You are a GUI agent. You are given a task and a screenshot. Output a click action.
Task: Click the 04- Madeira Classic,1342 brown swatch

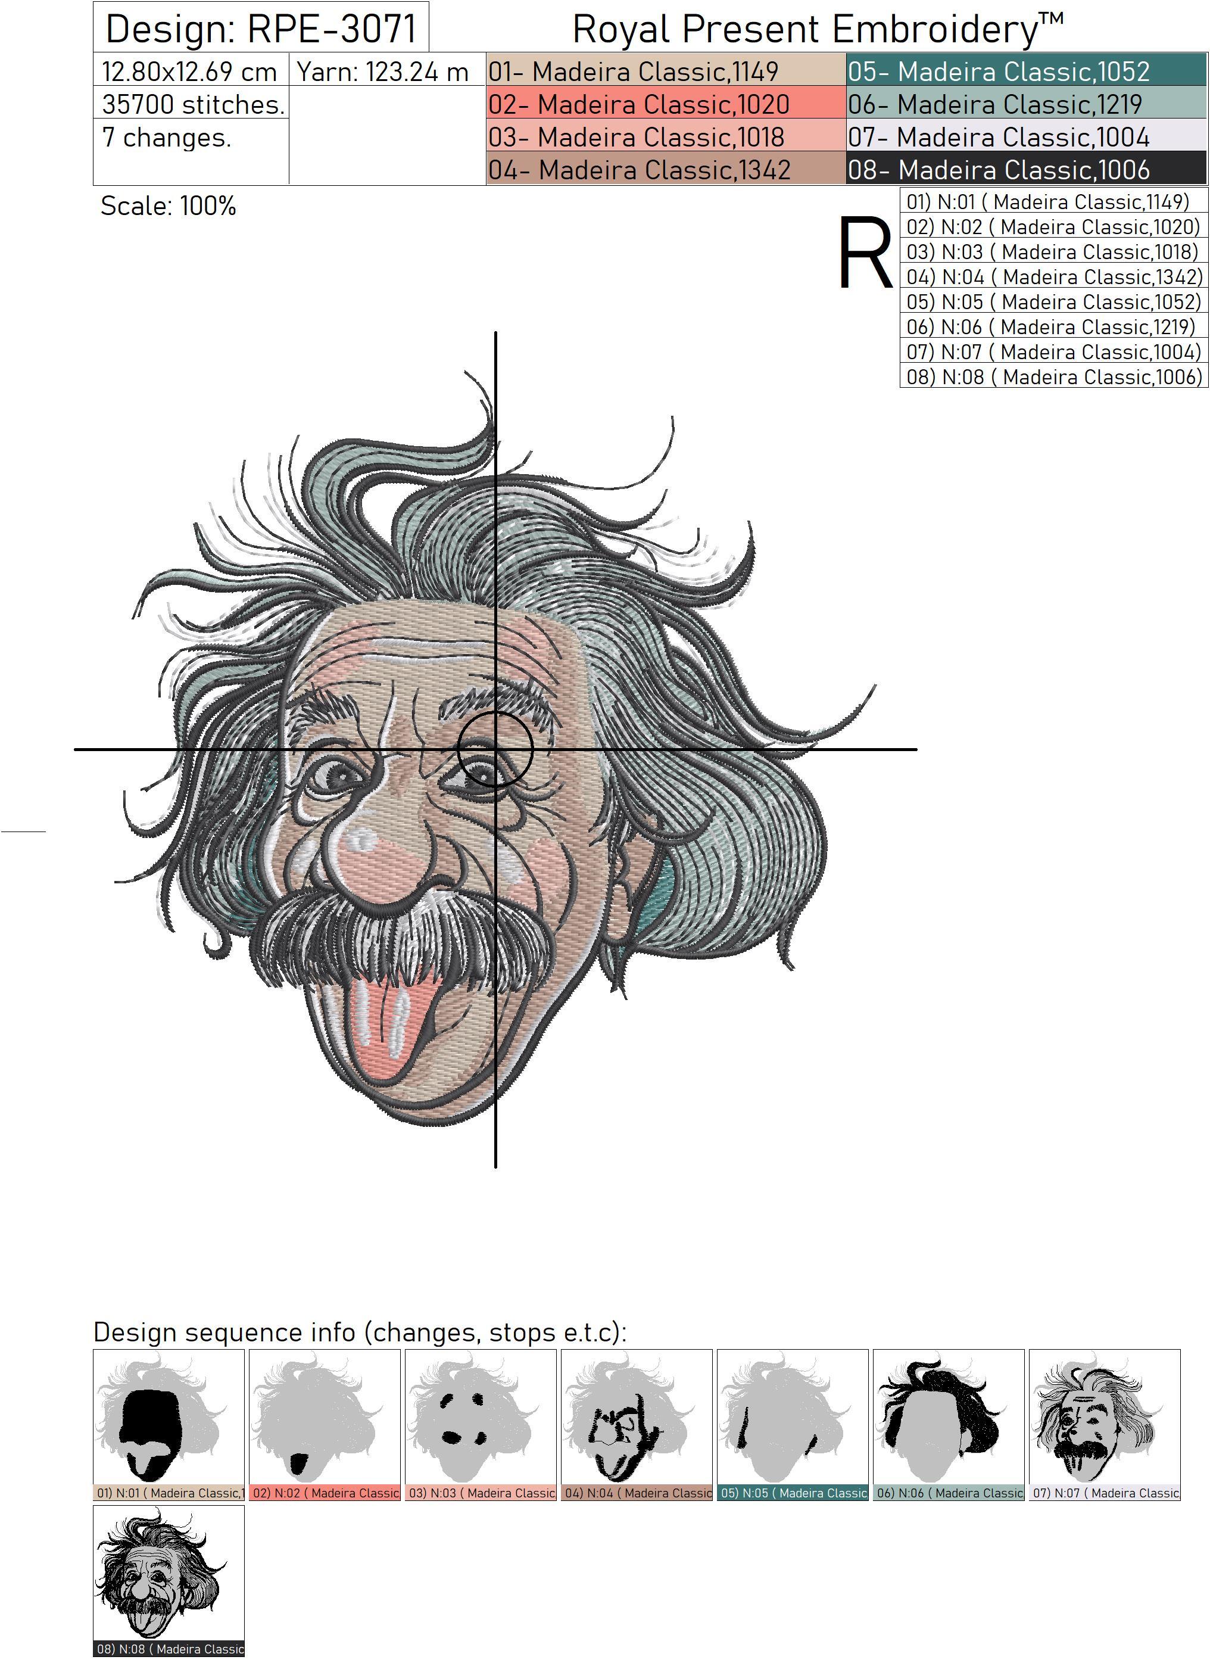point(666,169)
